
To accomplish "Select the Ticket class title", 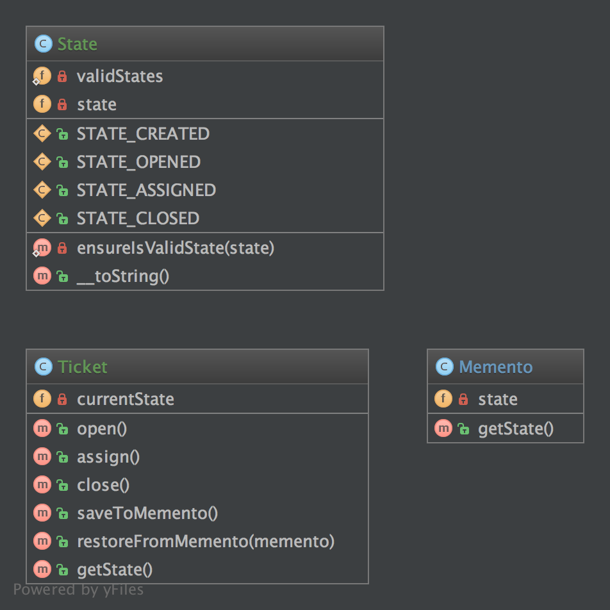I will (83, 367).
